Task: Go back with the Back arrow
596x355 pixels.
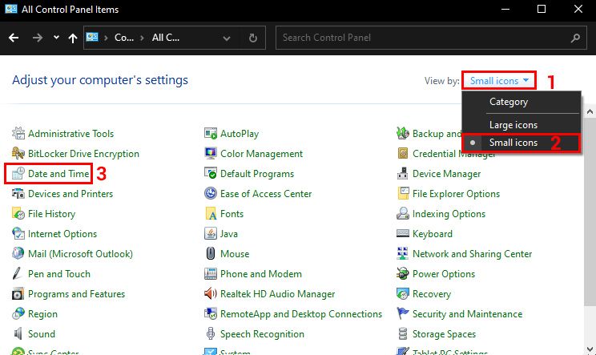Action: [x=14, y=38]
